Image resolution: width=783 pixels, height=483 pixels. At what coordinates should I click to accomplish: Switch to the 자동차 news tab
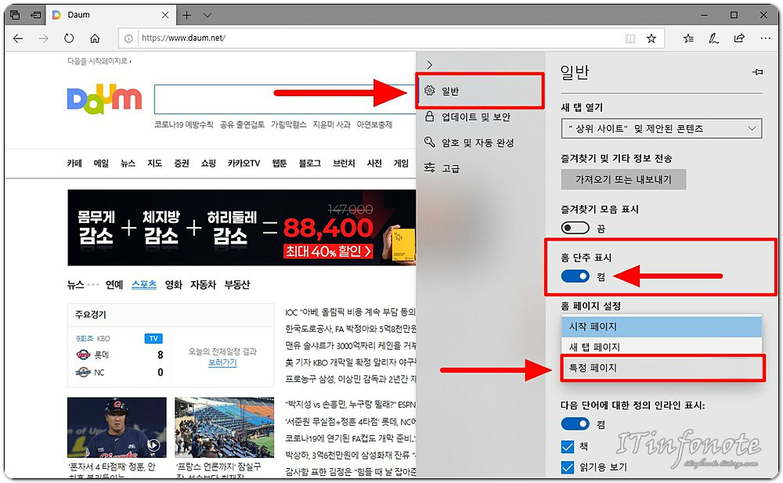click(x=203, y=285)
